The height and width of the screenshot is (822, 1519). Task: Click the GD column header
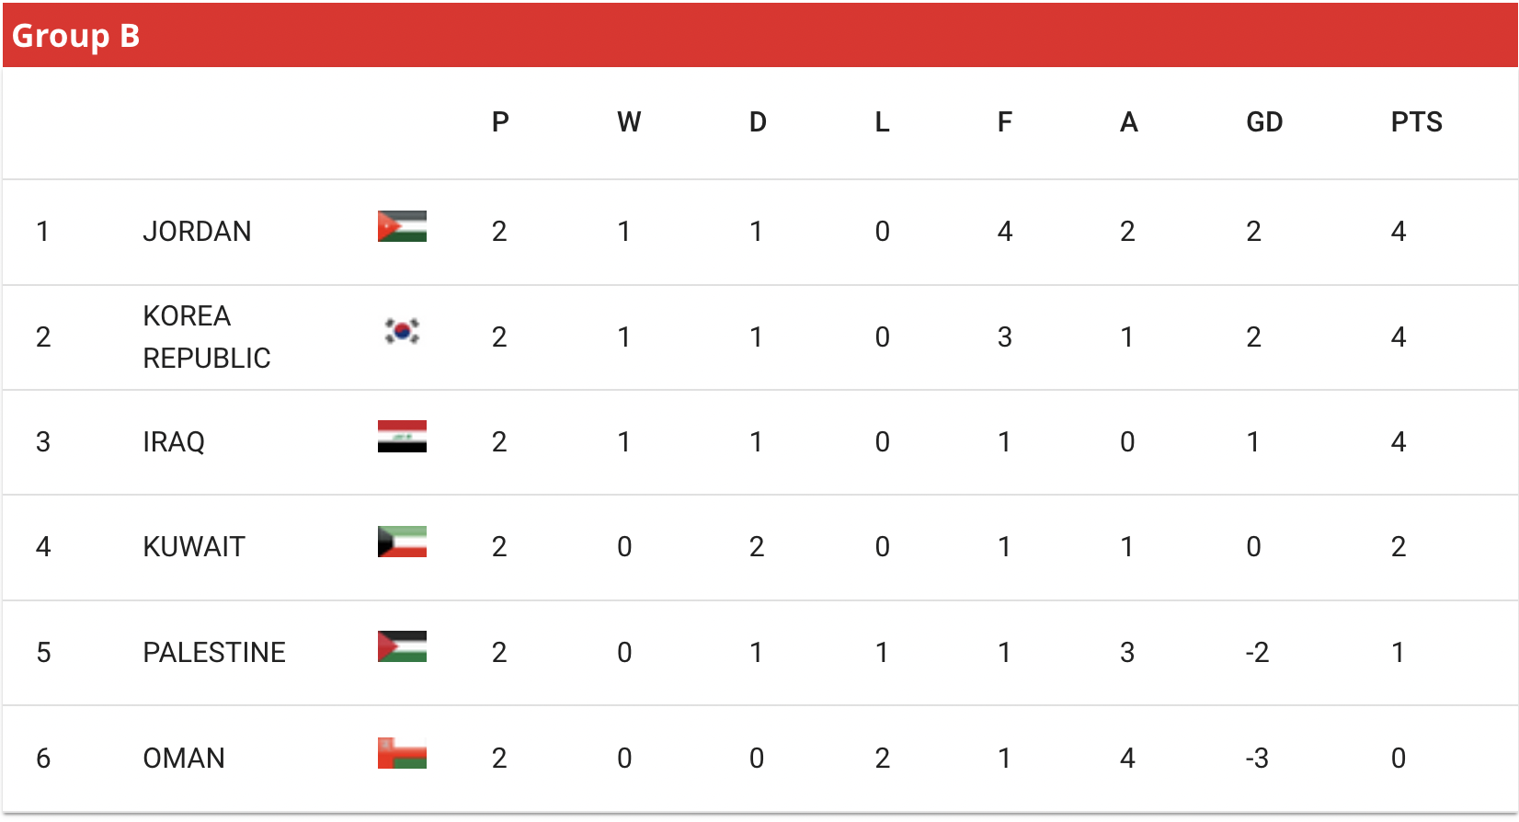pyautogui.click(x=1264, y=121)
